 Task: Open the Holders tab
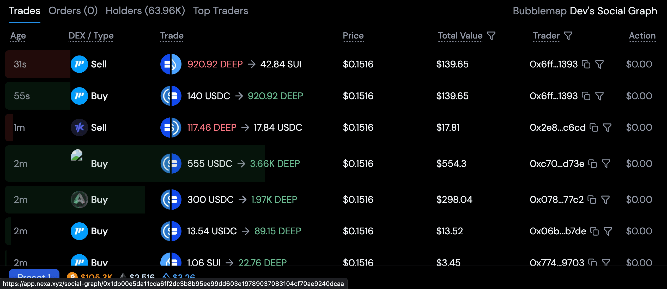(145, 10)
